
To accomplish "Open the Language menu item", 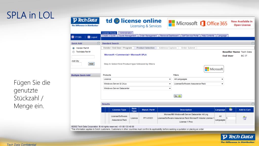I will pyautogui.click(x=222, y=35).
